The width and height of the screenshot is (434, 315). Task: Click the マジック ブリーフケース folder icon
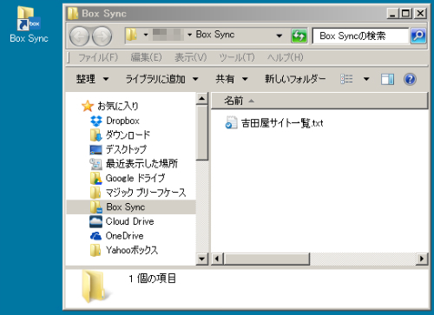95,193
